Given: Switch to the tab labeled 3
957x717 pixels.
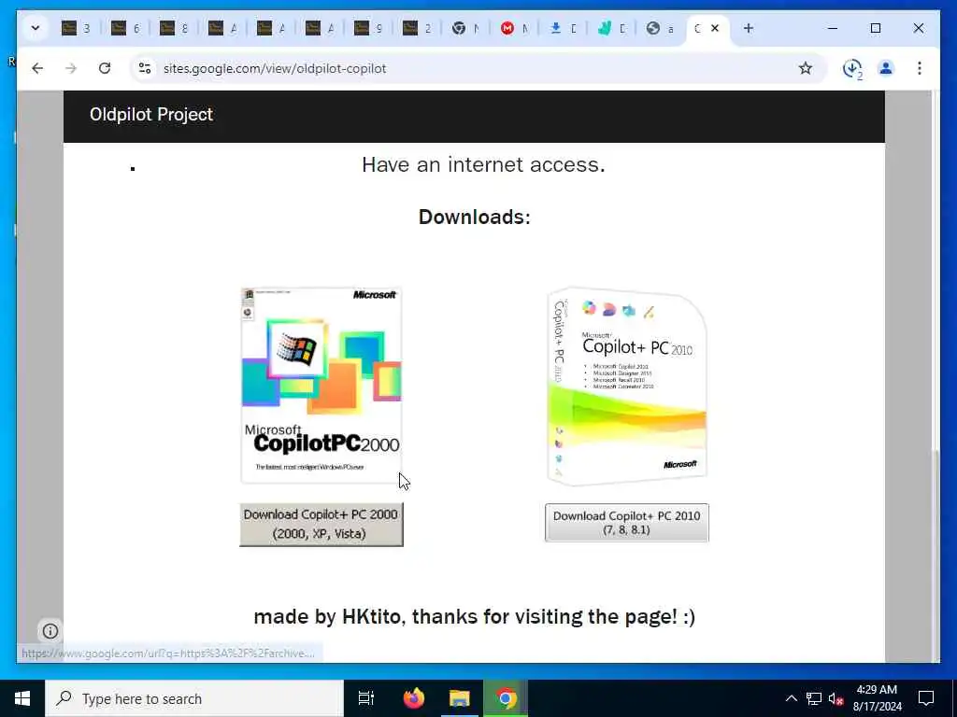Looking at the screenshot, I should click(76, 28).
